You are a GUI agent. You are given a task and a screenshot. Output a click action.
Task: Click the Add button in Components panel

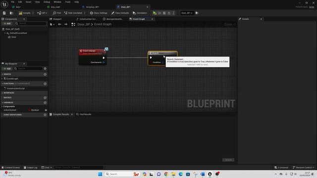(x=7, y=24)
